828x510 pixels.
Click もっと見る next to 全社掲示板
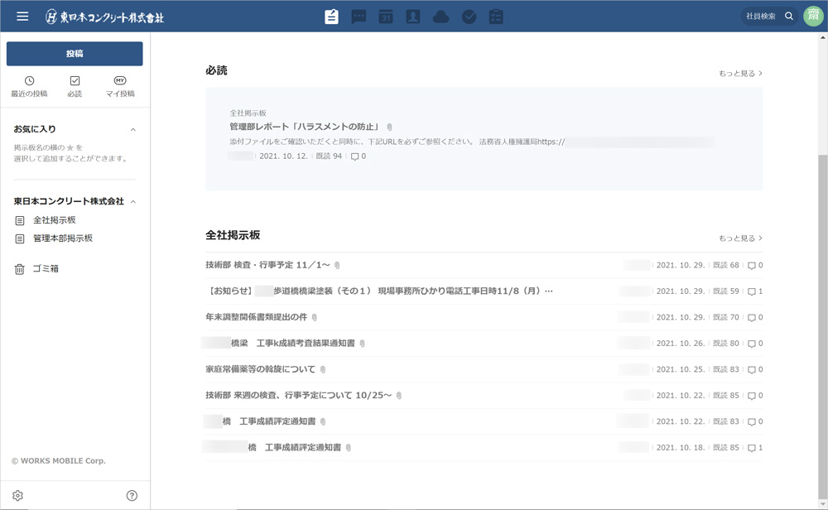coord(740,238)
